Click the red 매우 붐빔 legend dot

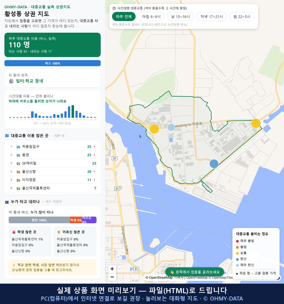[237, 241]
